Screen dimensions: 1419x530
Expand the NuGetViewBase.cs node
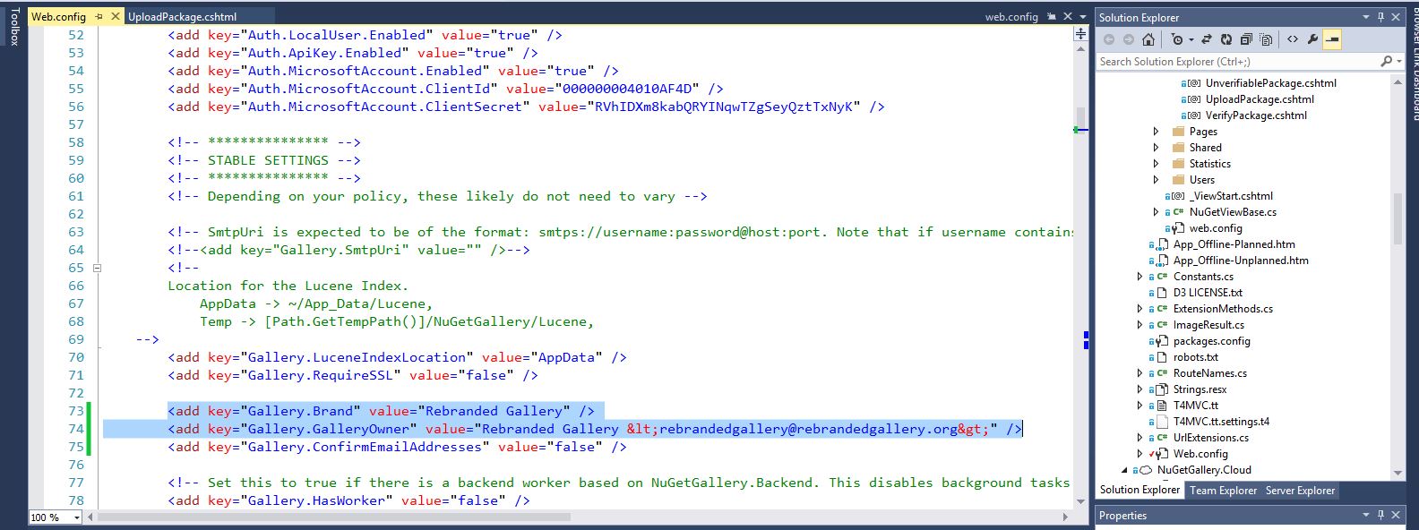[1156, 212]
